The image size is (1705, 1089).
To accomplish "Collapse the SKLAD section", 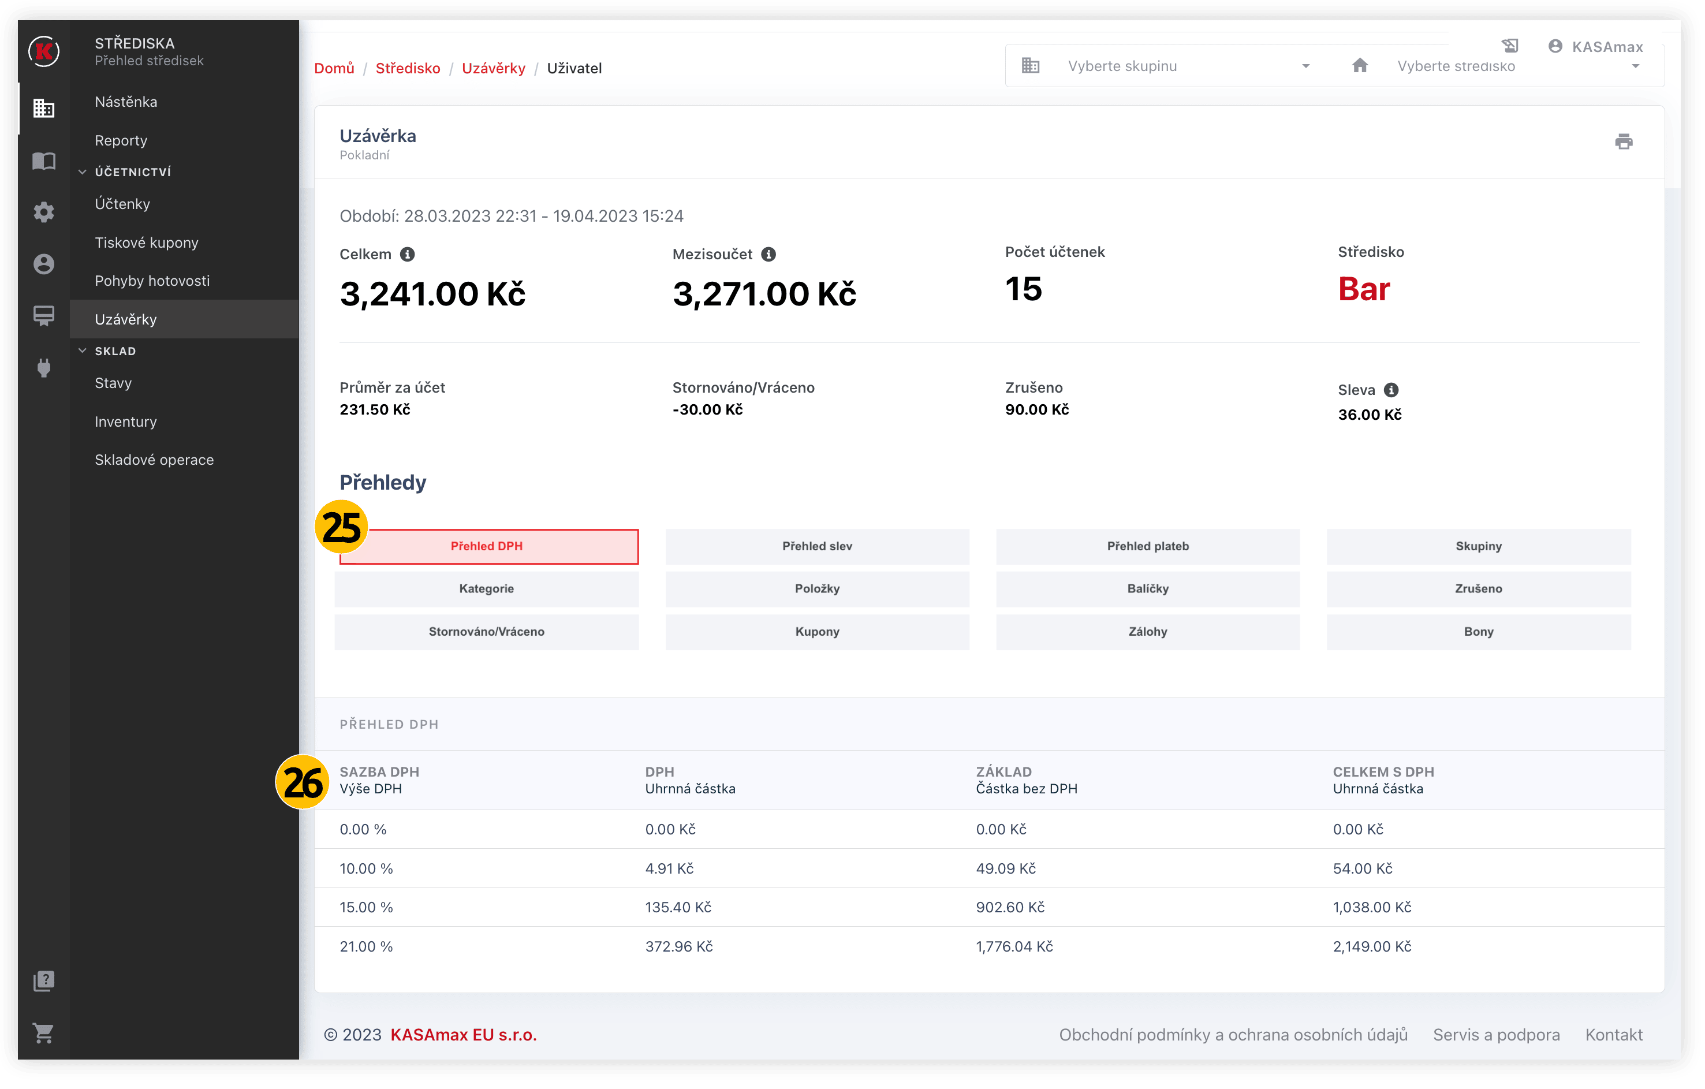I will click(x=83, y=351).
